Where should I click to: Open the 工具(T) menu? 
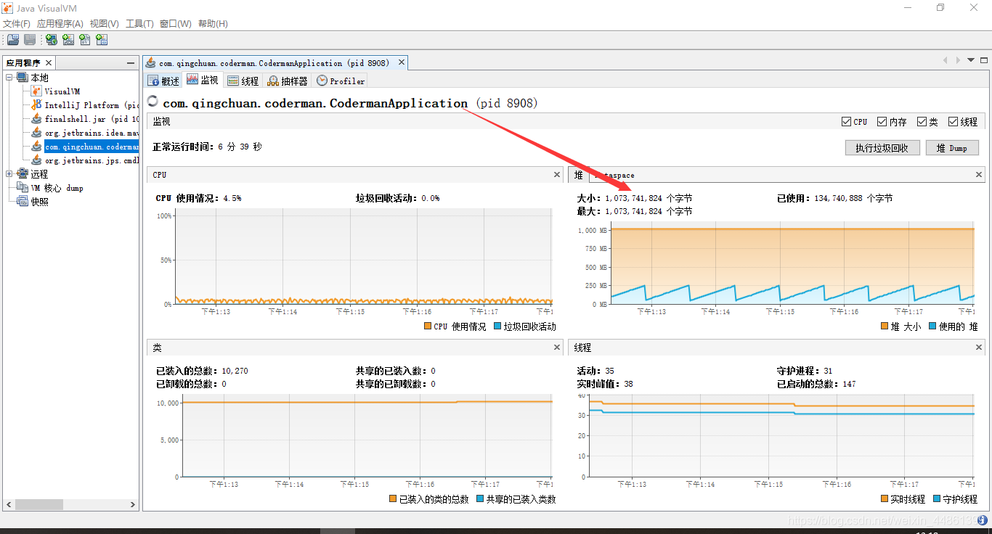139,24
